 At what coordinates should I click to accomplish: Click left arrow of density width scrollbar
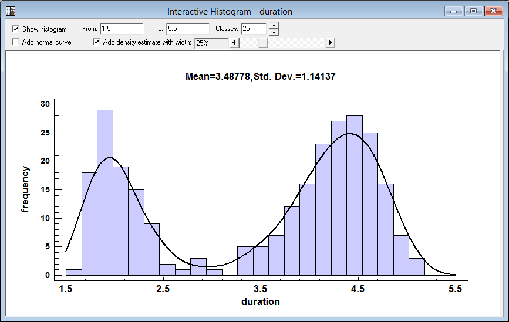[234, 43]
